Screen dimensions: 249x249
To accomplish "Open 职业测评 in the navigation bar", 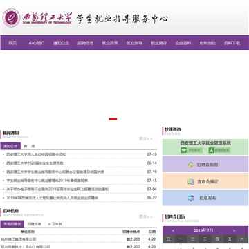I will [x=159, y=43].
